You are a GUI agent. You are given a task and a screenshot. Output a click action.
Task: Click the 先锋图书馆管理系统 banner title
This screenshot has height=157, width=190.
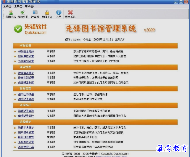(x=101, y=29)
